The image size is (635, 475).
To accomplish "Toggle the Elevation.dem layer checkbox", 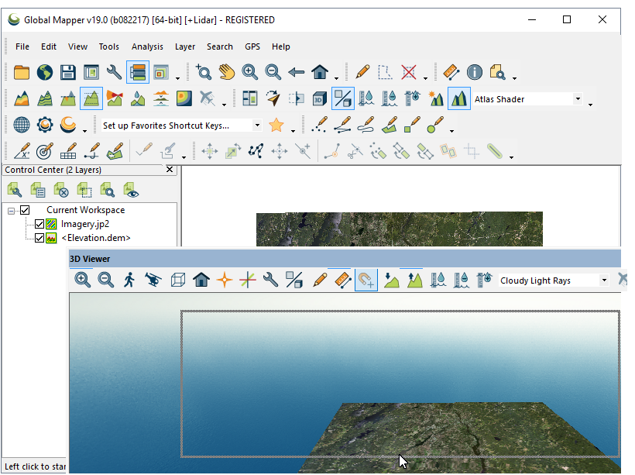I will (39, 238).
